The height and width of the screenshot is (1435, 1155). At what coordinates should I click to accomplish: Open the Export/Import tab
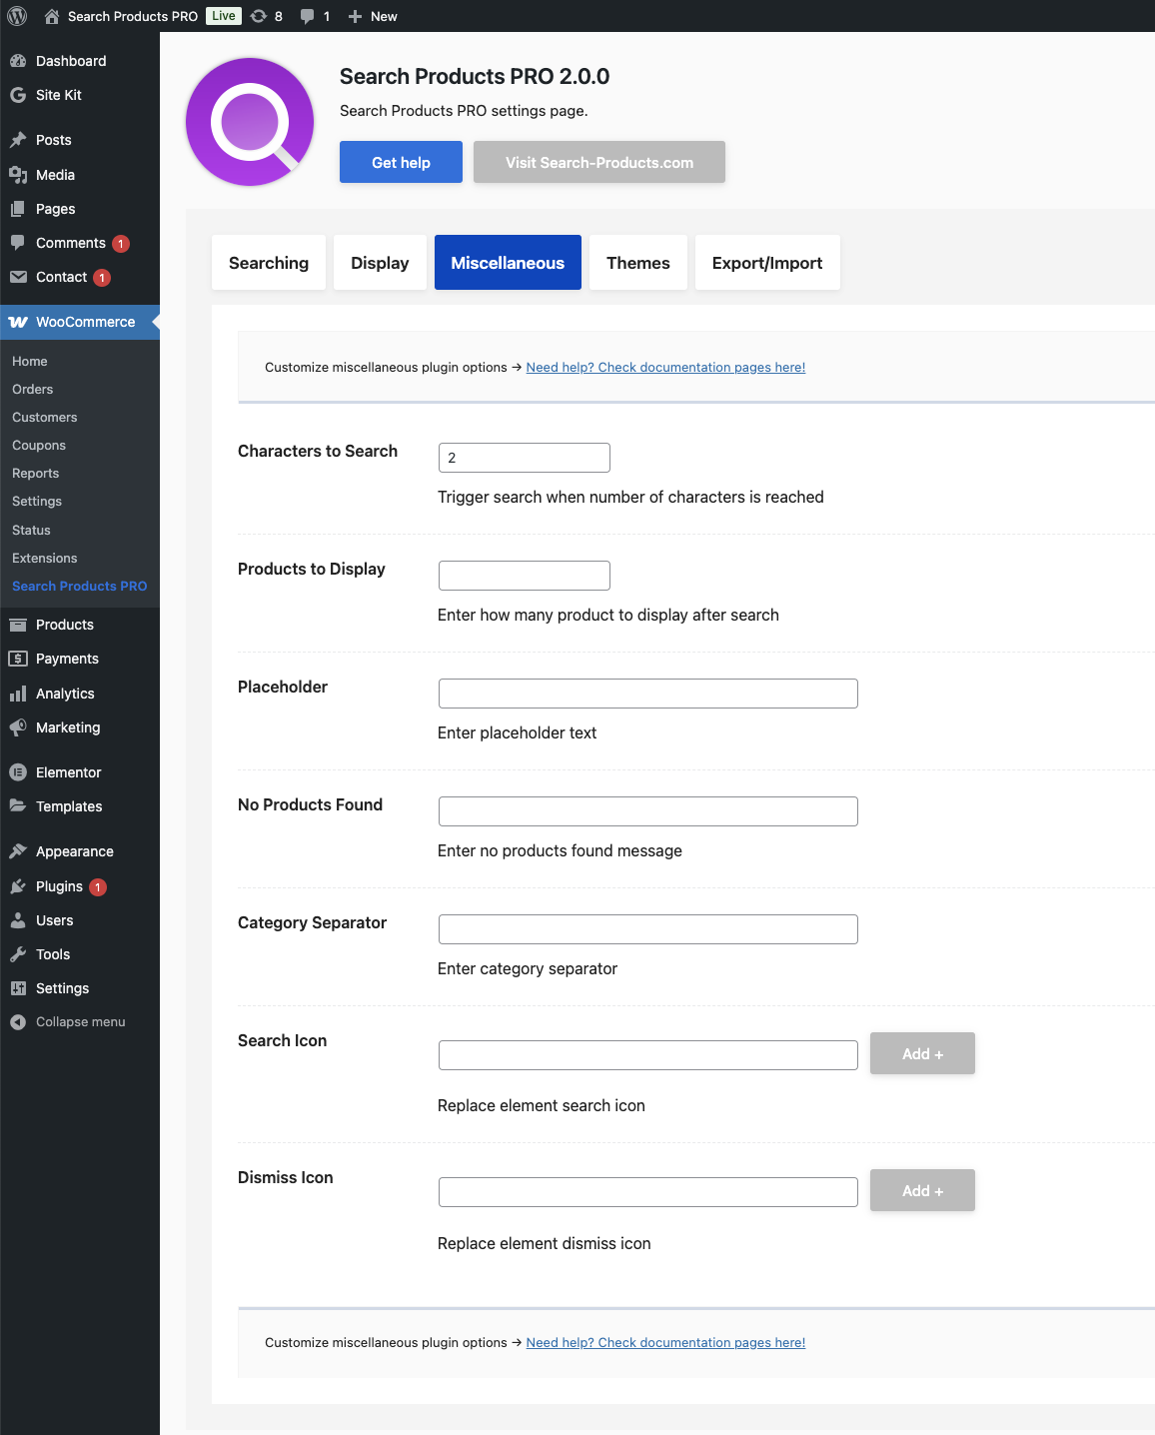(767, 262)
